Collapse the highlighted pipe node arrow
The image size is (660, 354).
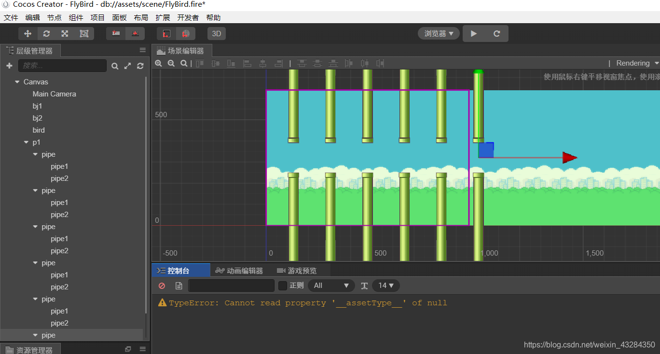pyautogui.click(x=35, y=335)
